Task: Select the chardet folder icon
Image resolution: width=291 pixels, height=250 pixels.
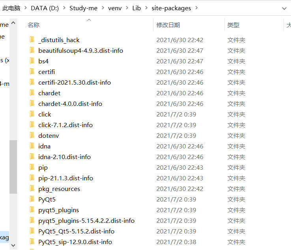Action: pos(32,93)
